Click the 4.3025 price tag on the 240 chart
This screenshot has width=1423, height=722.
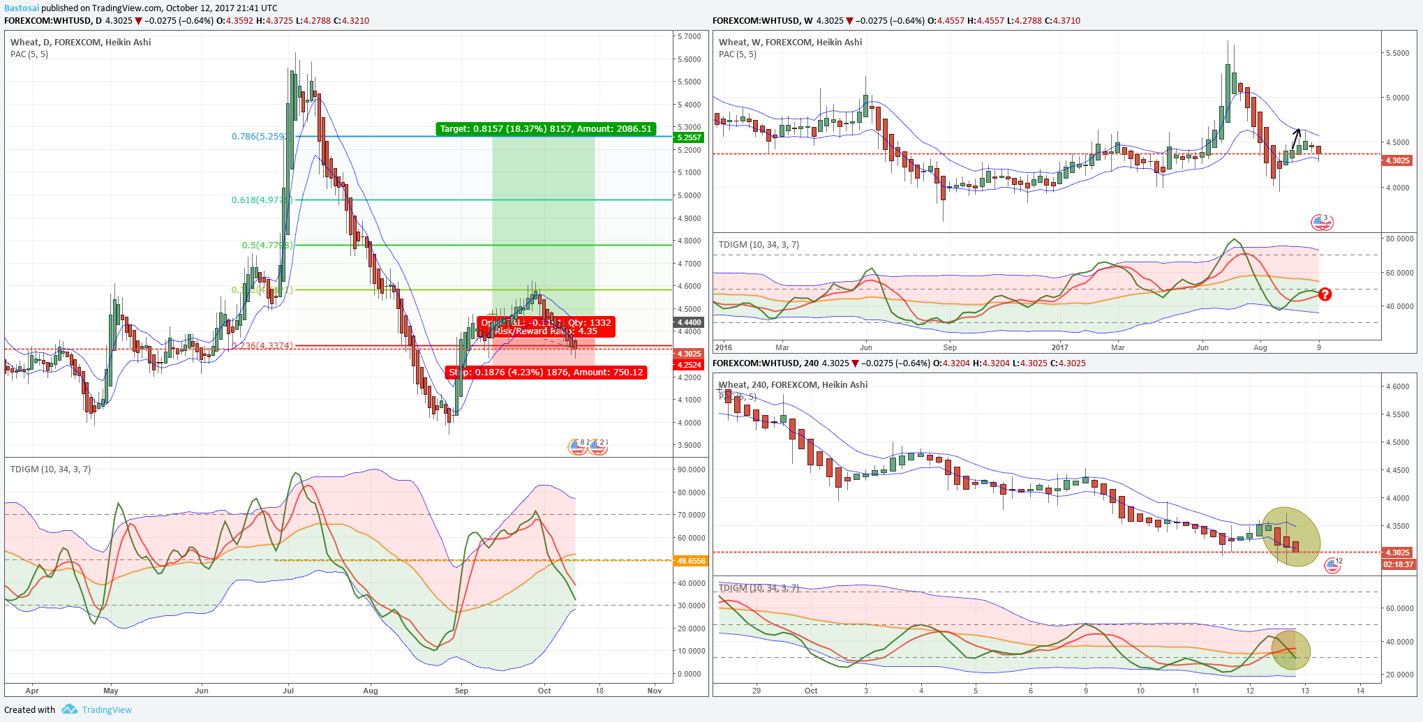pyautogui.click(x=1397, y=552)
